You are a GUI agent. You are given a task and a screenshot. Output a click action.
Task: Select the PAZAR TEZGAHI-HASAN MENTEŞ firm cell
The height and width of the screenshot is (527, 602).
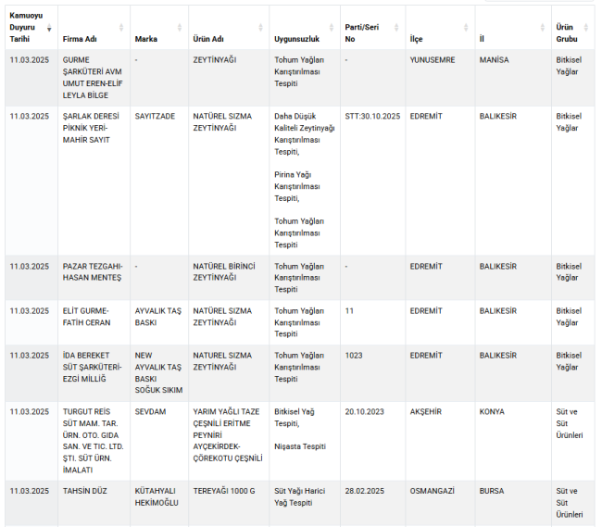[92, 271]
